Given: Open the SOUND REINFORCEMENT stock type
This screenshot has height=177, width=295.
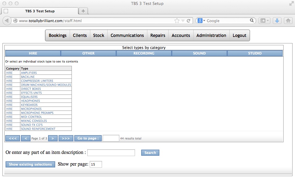Looking at the screenshot, I should click(38, 129).
